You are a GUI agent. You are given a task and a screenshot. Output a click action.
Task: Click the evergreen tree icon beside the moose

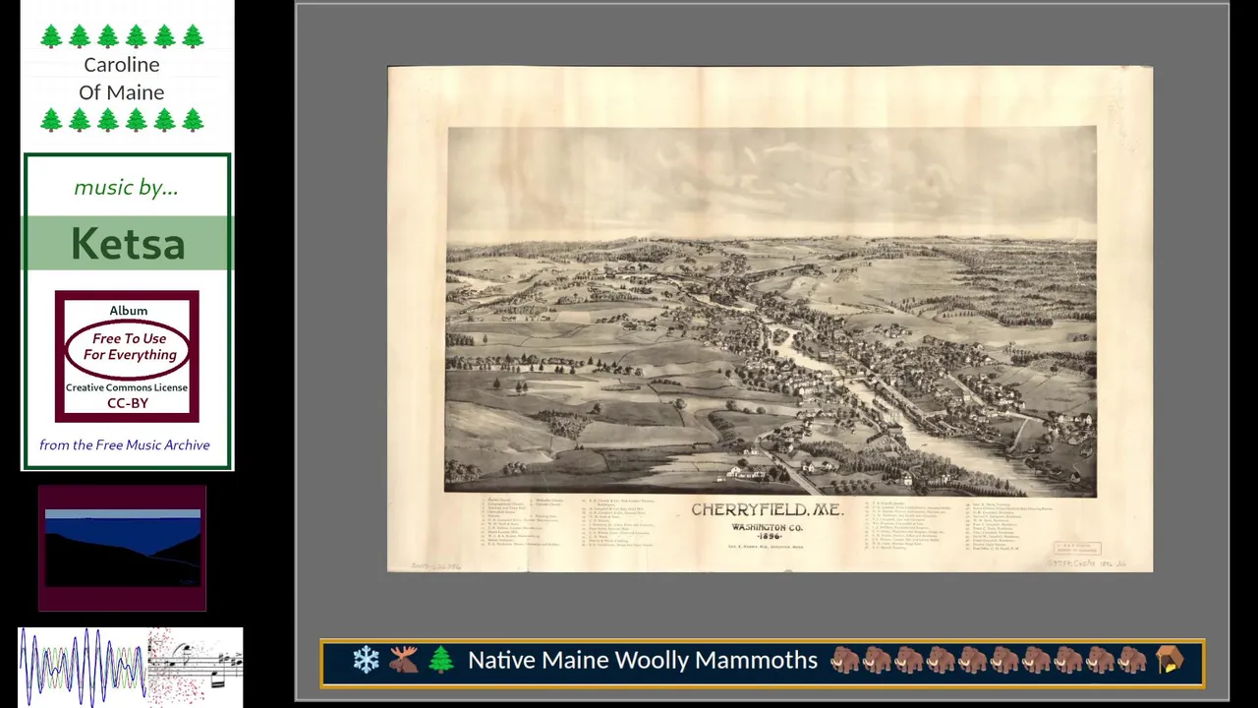point(441,661)
